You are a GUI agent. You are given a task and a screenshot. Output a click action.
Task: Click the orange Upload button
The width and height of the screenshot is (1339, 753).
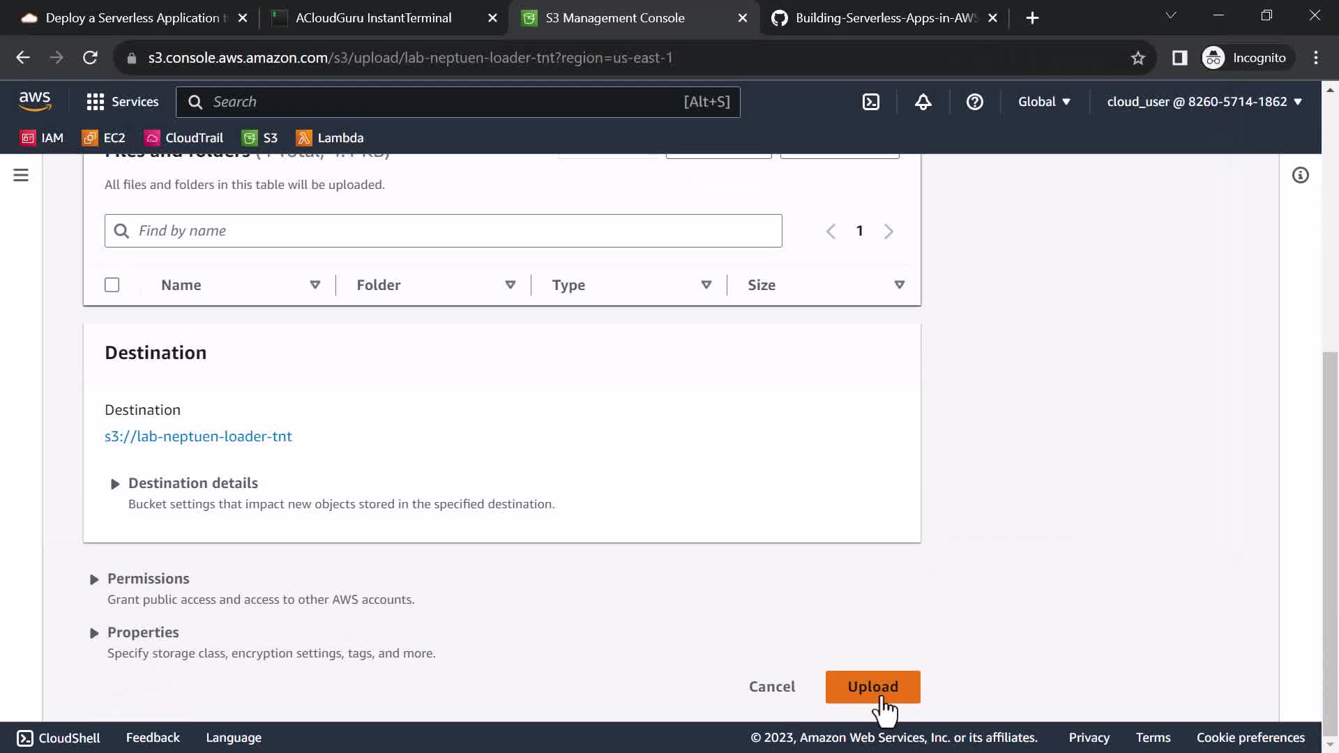(x=872, y=687)
